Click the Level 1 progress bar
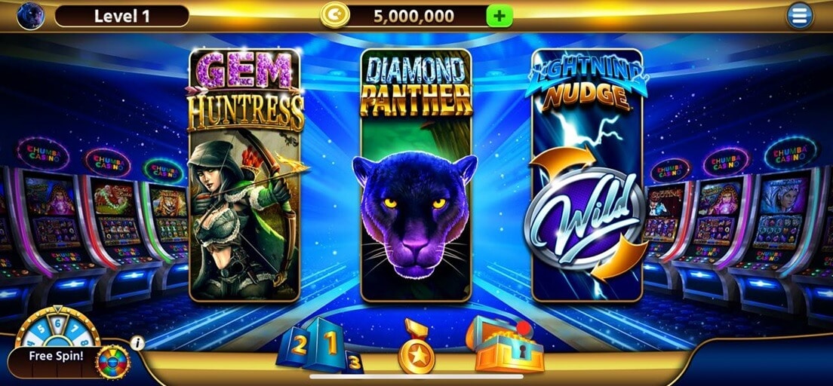This screenshot has width=833, height=386. (x=121, y=16)
